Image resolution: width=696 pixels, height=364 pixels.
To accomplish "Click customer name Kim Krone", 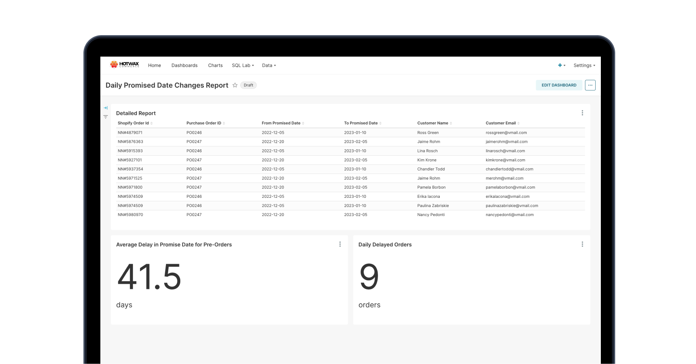I will [x=427, y=160].
